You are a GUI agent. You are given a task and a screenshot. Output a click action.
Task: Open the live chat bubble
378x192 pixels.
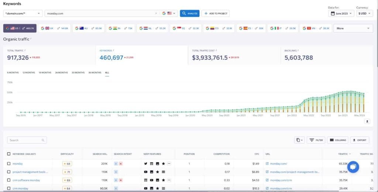pyautogui.click(x=353, y=167)
